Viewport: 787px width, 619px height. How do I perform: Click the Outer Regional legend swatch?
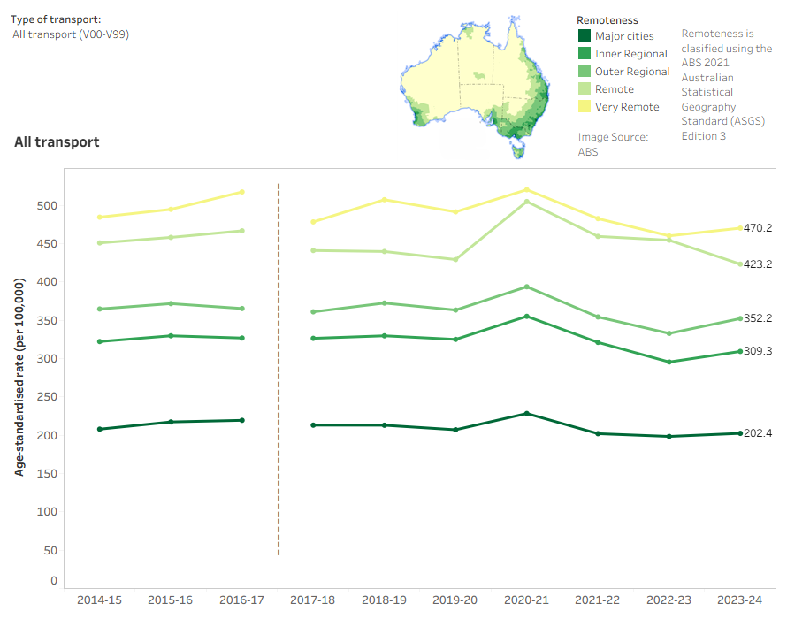[585, 71]
